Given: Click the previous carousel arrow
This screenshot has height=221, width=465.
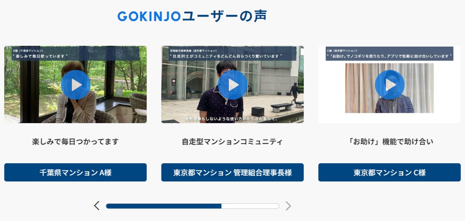Looking at the screenshot, I should [96, 206].
